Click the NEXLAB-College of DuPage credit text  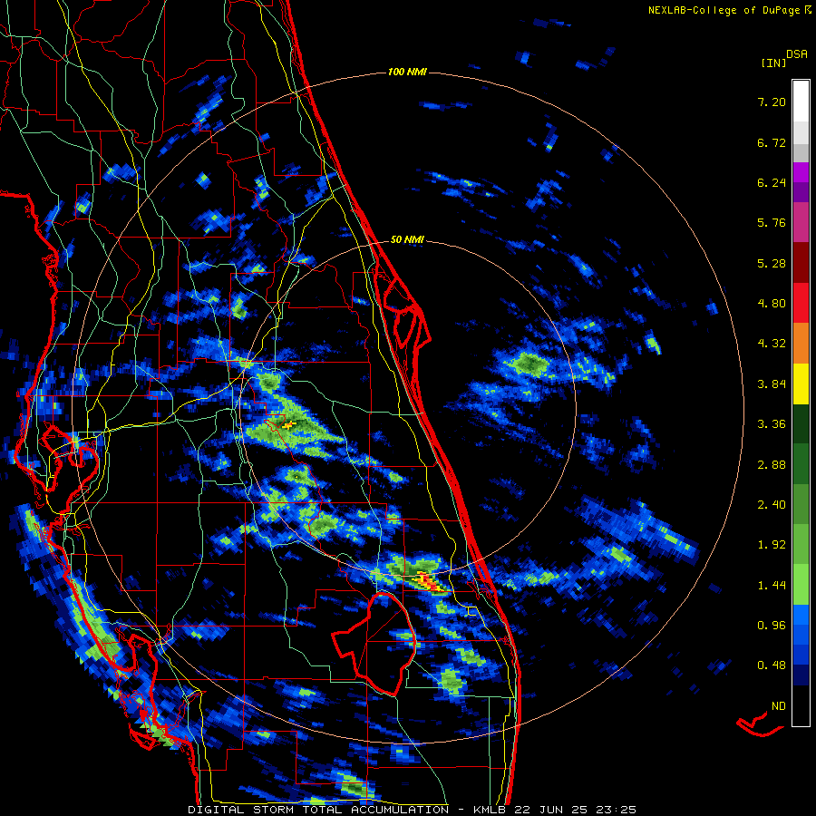click(724, 10)
